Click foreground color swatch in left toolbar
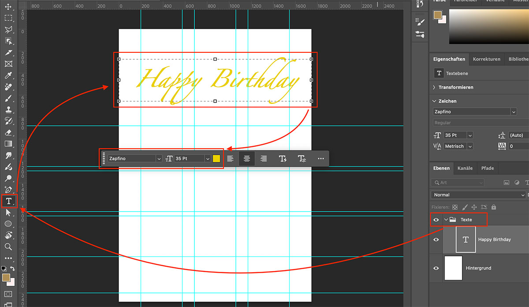 [6, 278]
